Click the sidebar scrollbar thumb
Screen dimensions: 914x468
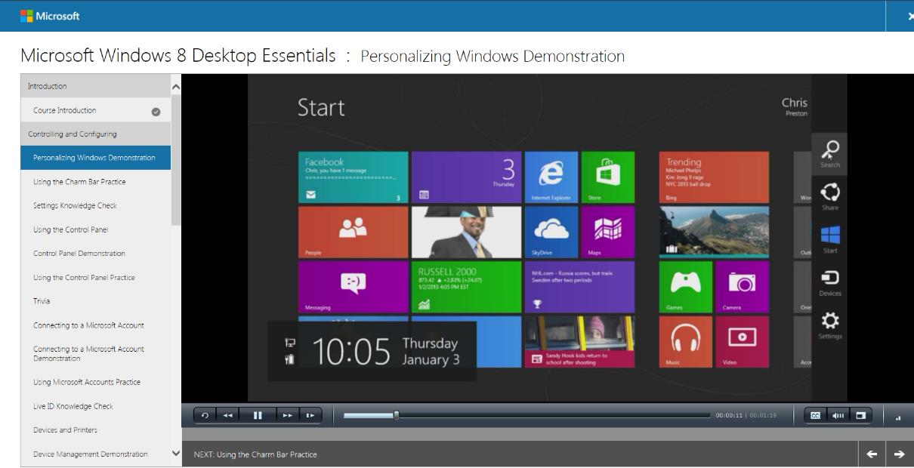[x=177, y=160]
